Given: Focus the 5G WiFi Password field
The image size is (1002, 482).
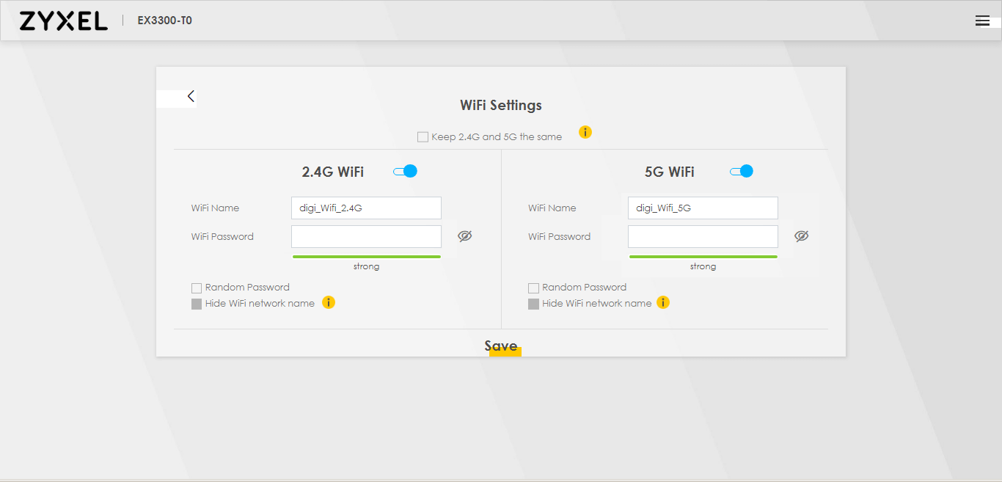Looking at the screenshot, I should coord(703,237).
